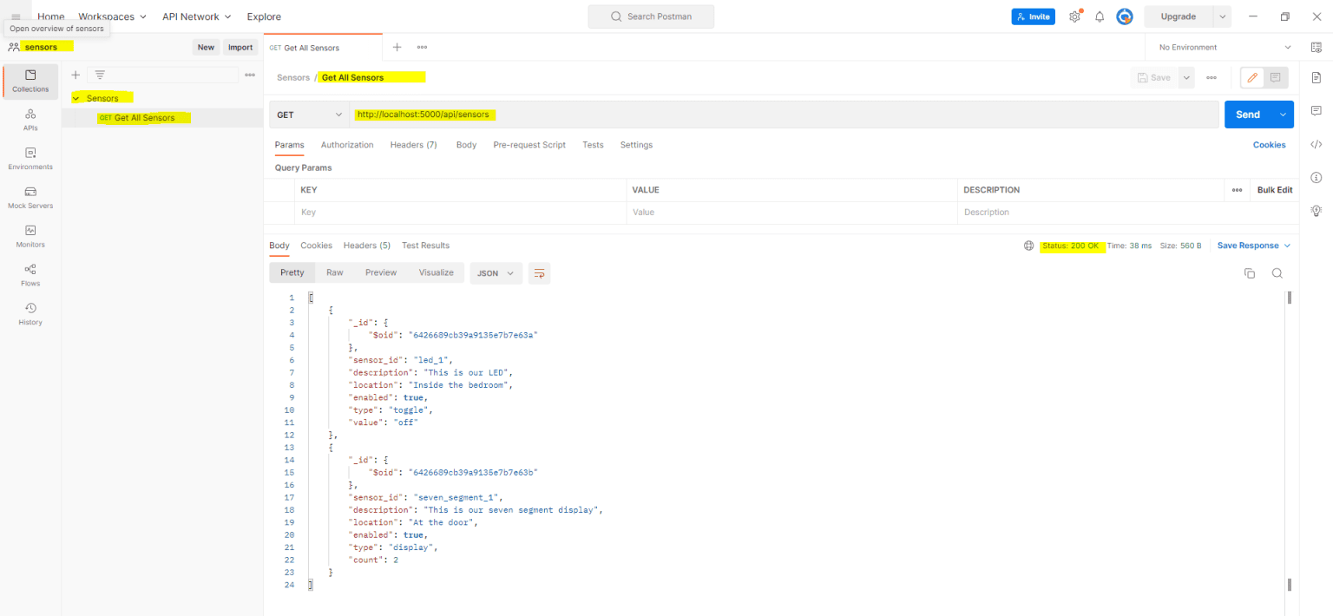Image resolution: width=1333 pixels, height=616 pixels.
Task: Copy the response body
Action: pyautogui.click(x=1250, y=272)
